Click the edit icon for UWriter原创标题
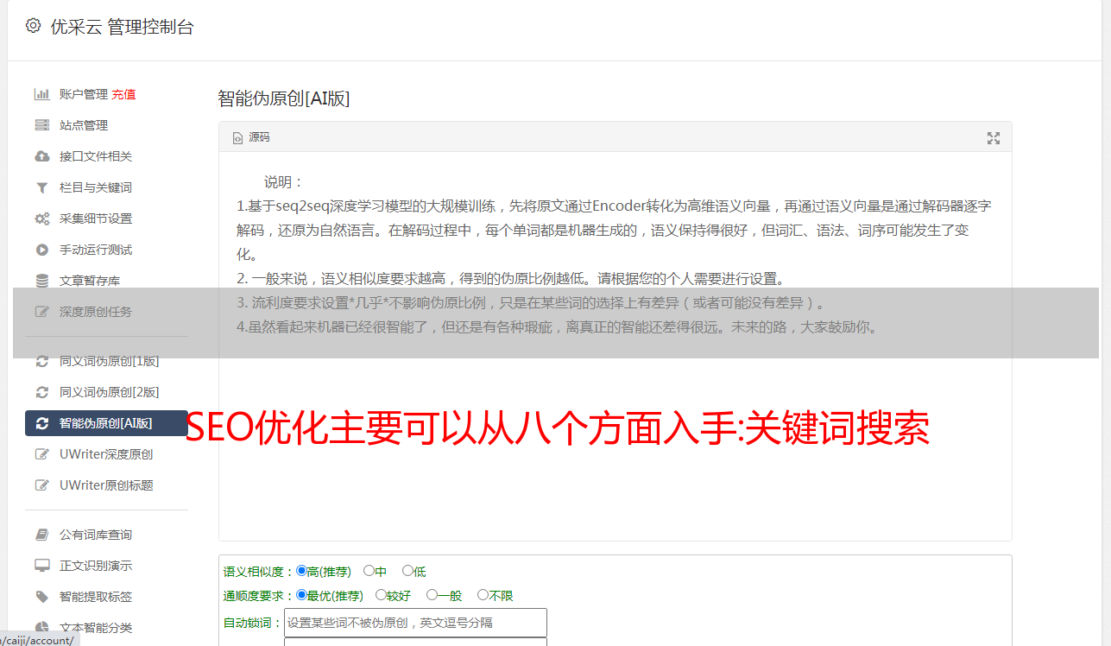1111x646 pixels. click(41, 485)
